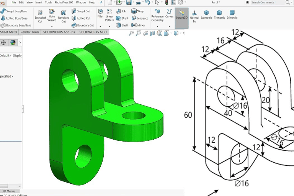Screen dimensions: 294x196
Task: Click the View Orientation icon
Action: pos(166,33)
